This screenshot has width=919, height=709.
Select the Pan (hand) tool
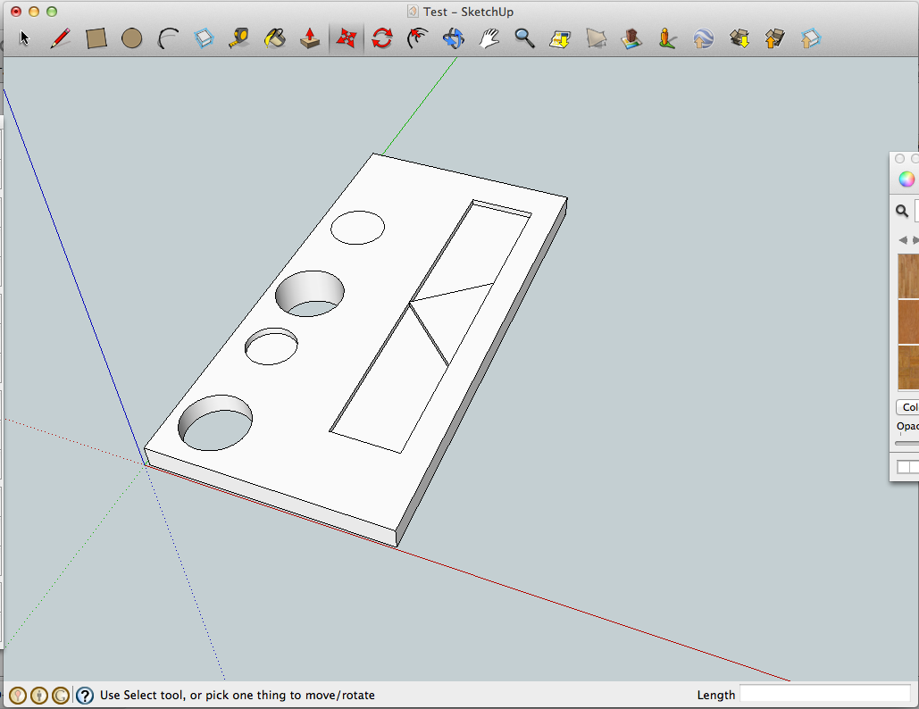(489, 38)
